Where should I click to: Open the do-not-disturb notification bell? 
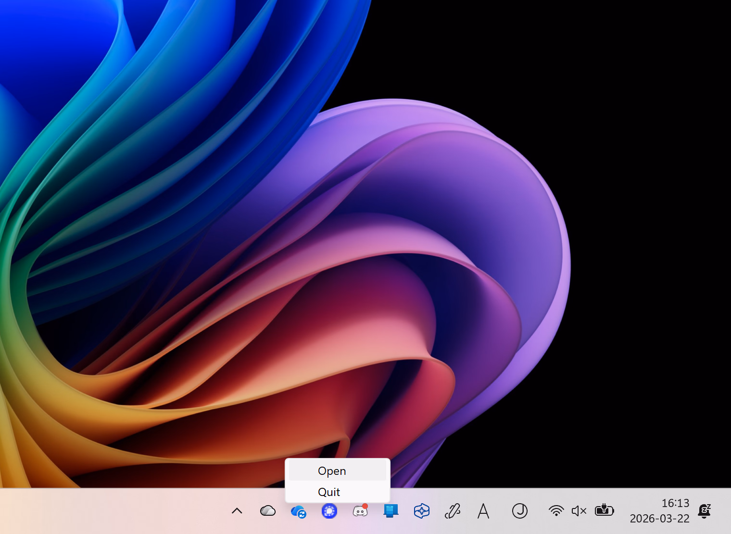(x=705, y=511)
